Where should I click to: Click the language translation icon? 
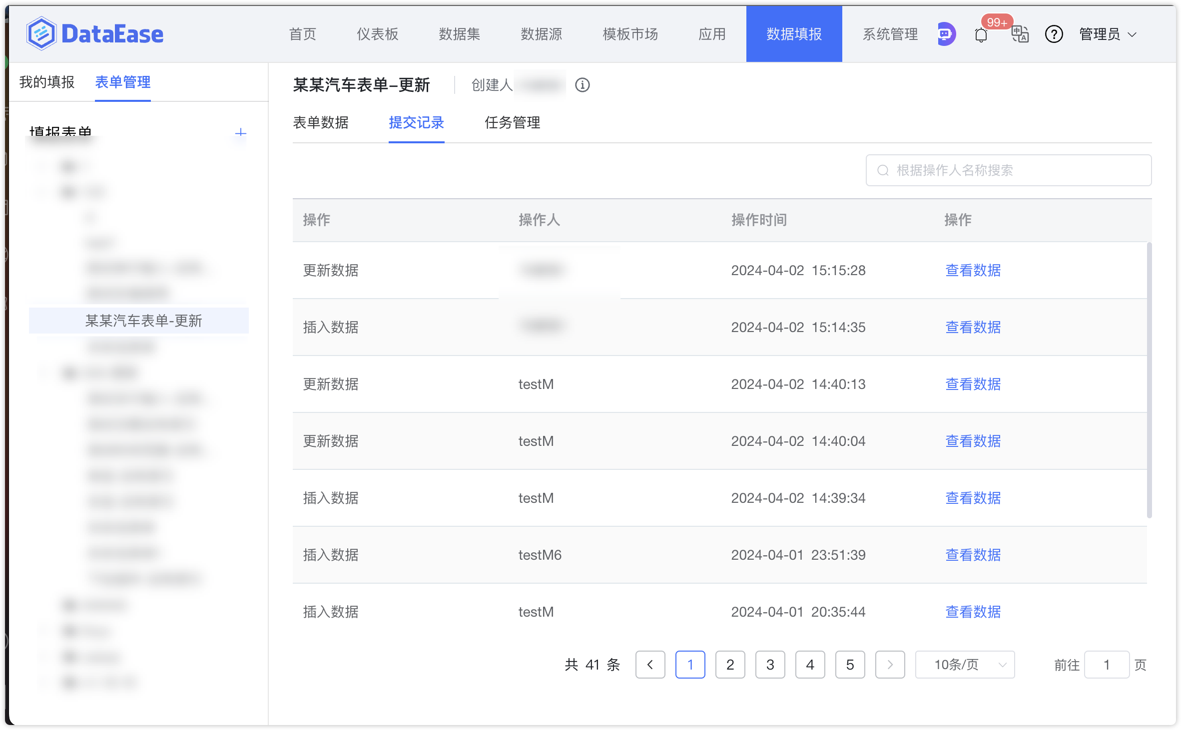[x=1020, y=34]
